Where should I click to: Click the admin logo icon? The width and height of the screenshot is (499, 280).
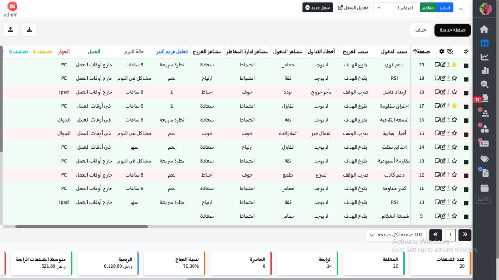(x=12, y=6)
